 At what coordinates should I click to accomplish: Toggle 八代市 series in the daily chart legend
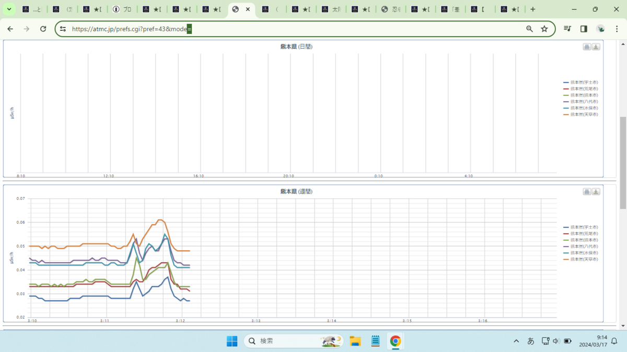(581, 102)
